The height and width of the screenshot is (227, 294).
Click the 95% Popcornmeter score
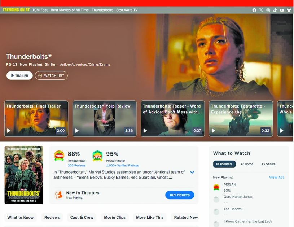tap(112, 154)
